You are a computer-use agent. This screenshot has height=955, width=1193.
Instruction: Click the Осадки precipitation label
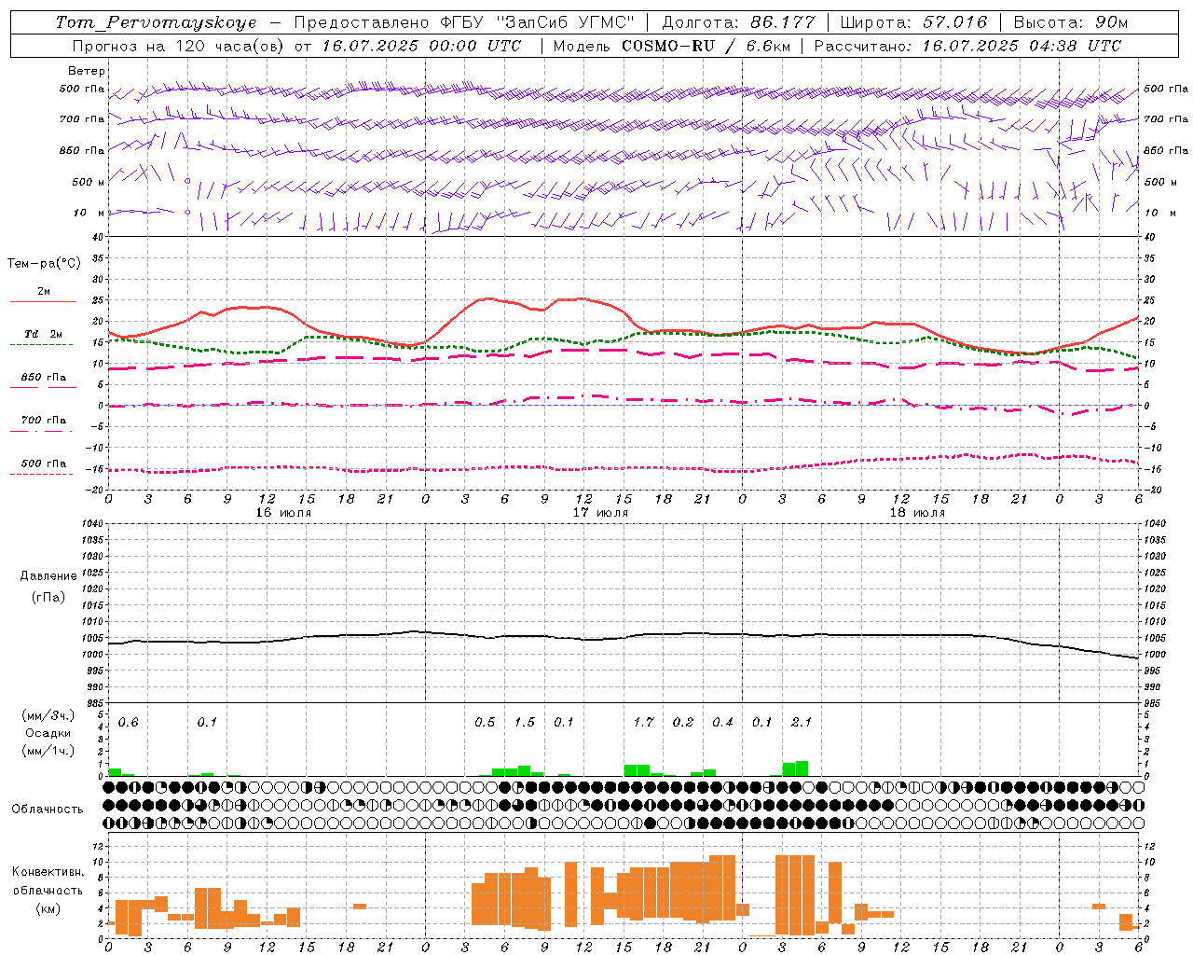point(48,733)
